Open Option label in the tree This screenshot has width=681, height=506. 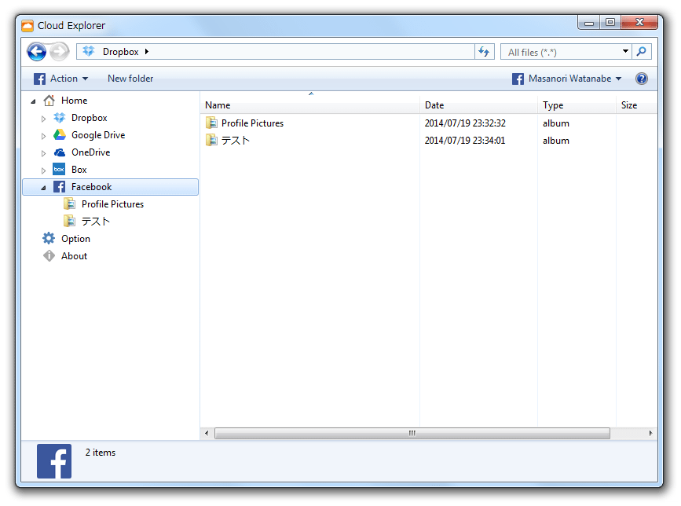pos(75,239)
